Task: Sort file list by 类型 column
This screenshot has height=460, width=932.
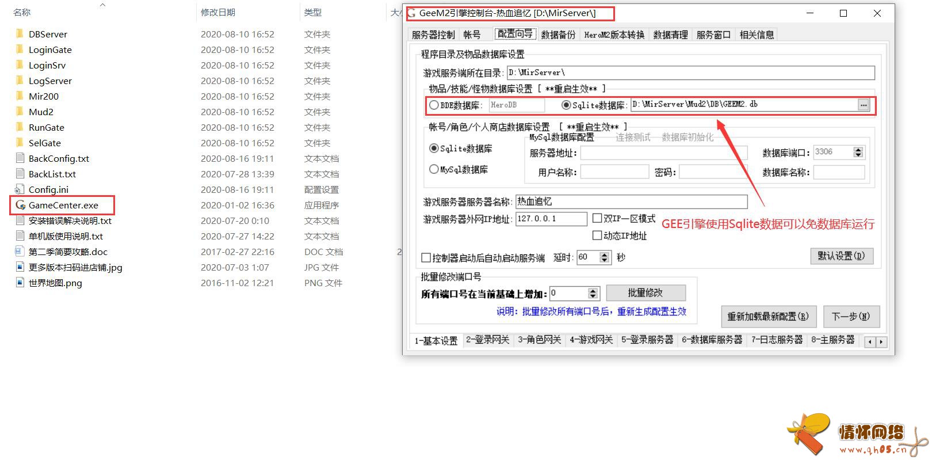Action: point(313,12)
